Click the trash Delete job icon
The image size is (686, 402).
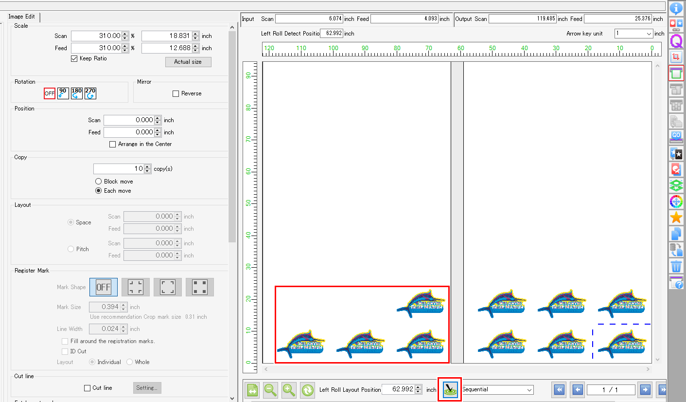(x=676, y=266)
